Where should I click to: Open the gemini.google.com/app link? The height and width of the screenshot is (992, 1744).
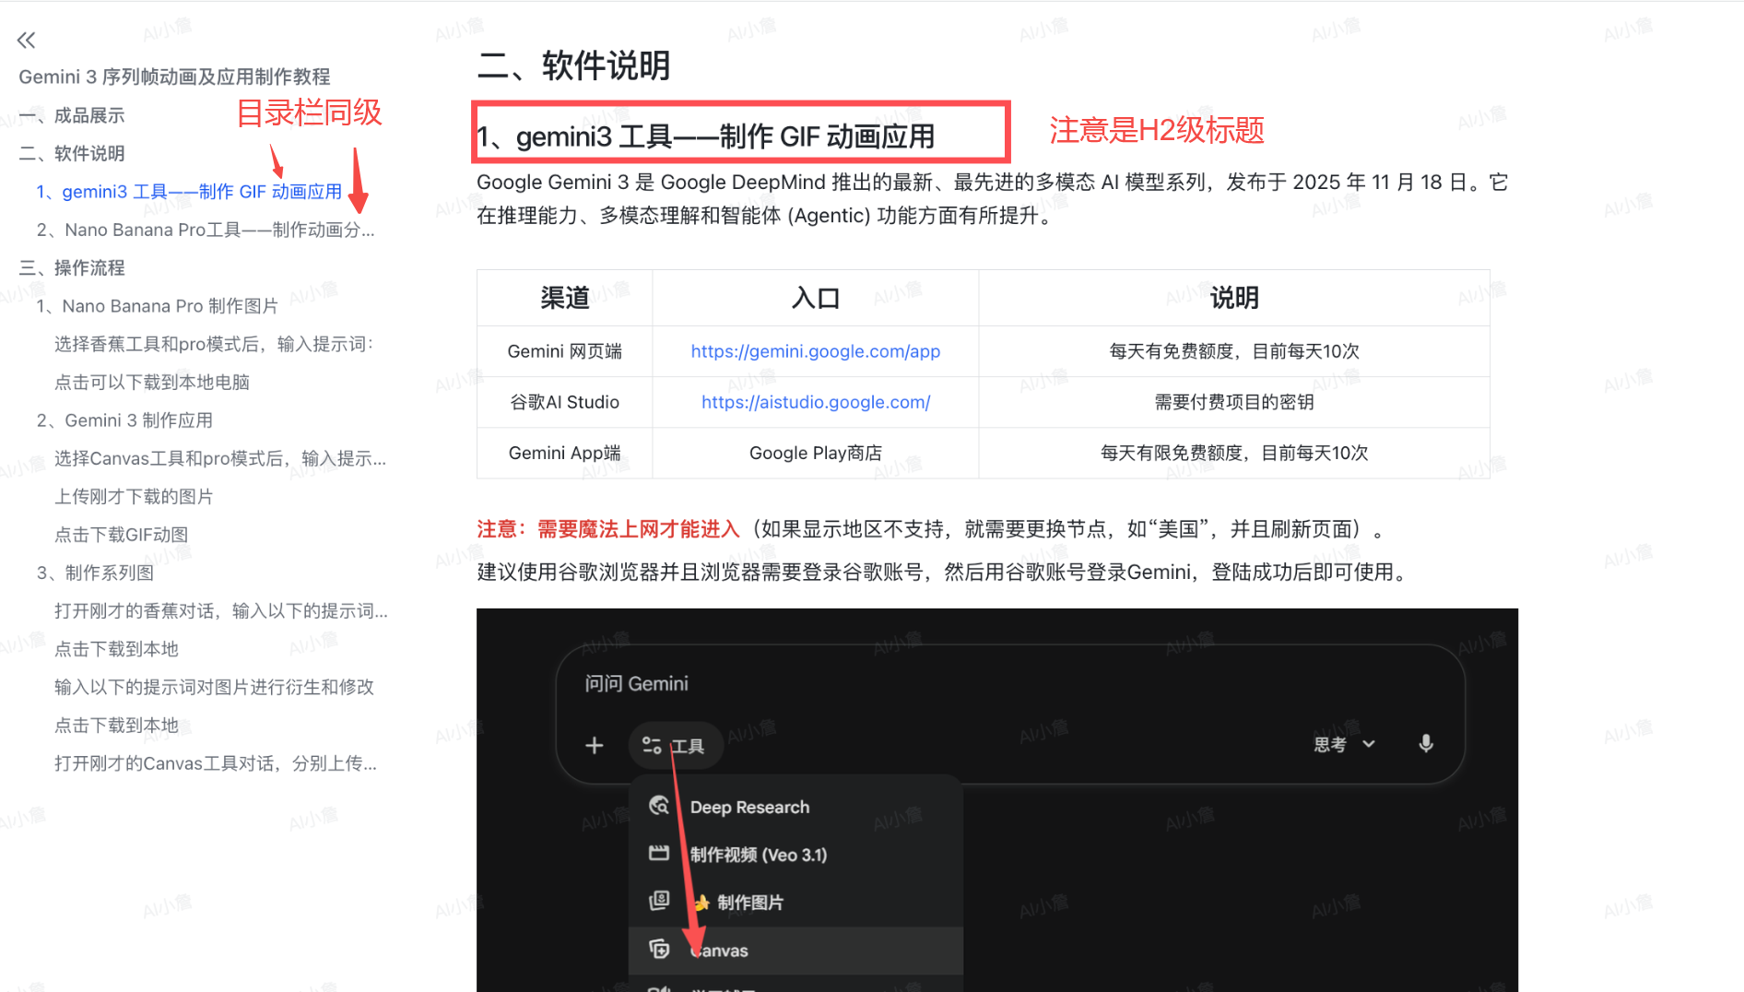tap(816, 351)
